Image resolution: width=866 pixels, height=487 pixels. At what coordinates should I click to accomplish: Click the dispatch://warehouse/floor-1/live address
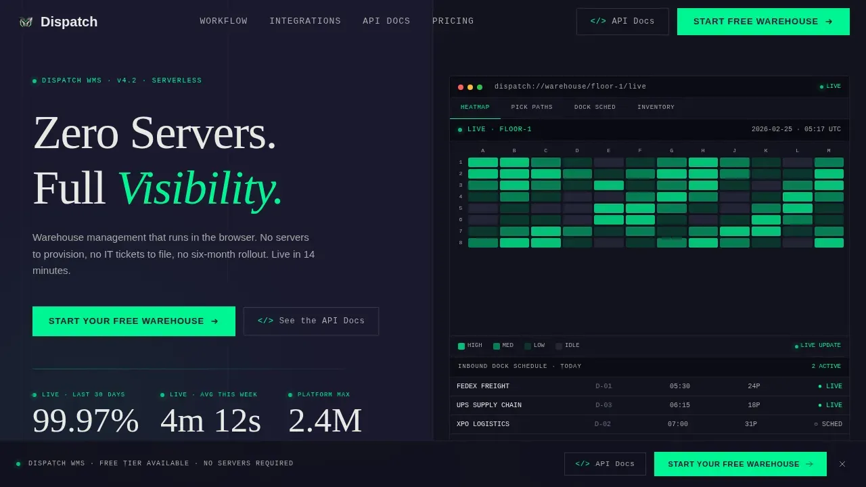pyautogui.click(x=570, y=87)
